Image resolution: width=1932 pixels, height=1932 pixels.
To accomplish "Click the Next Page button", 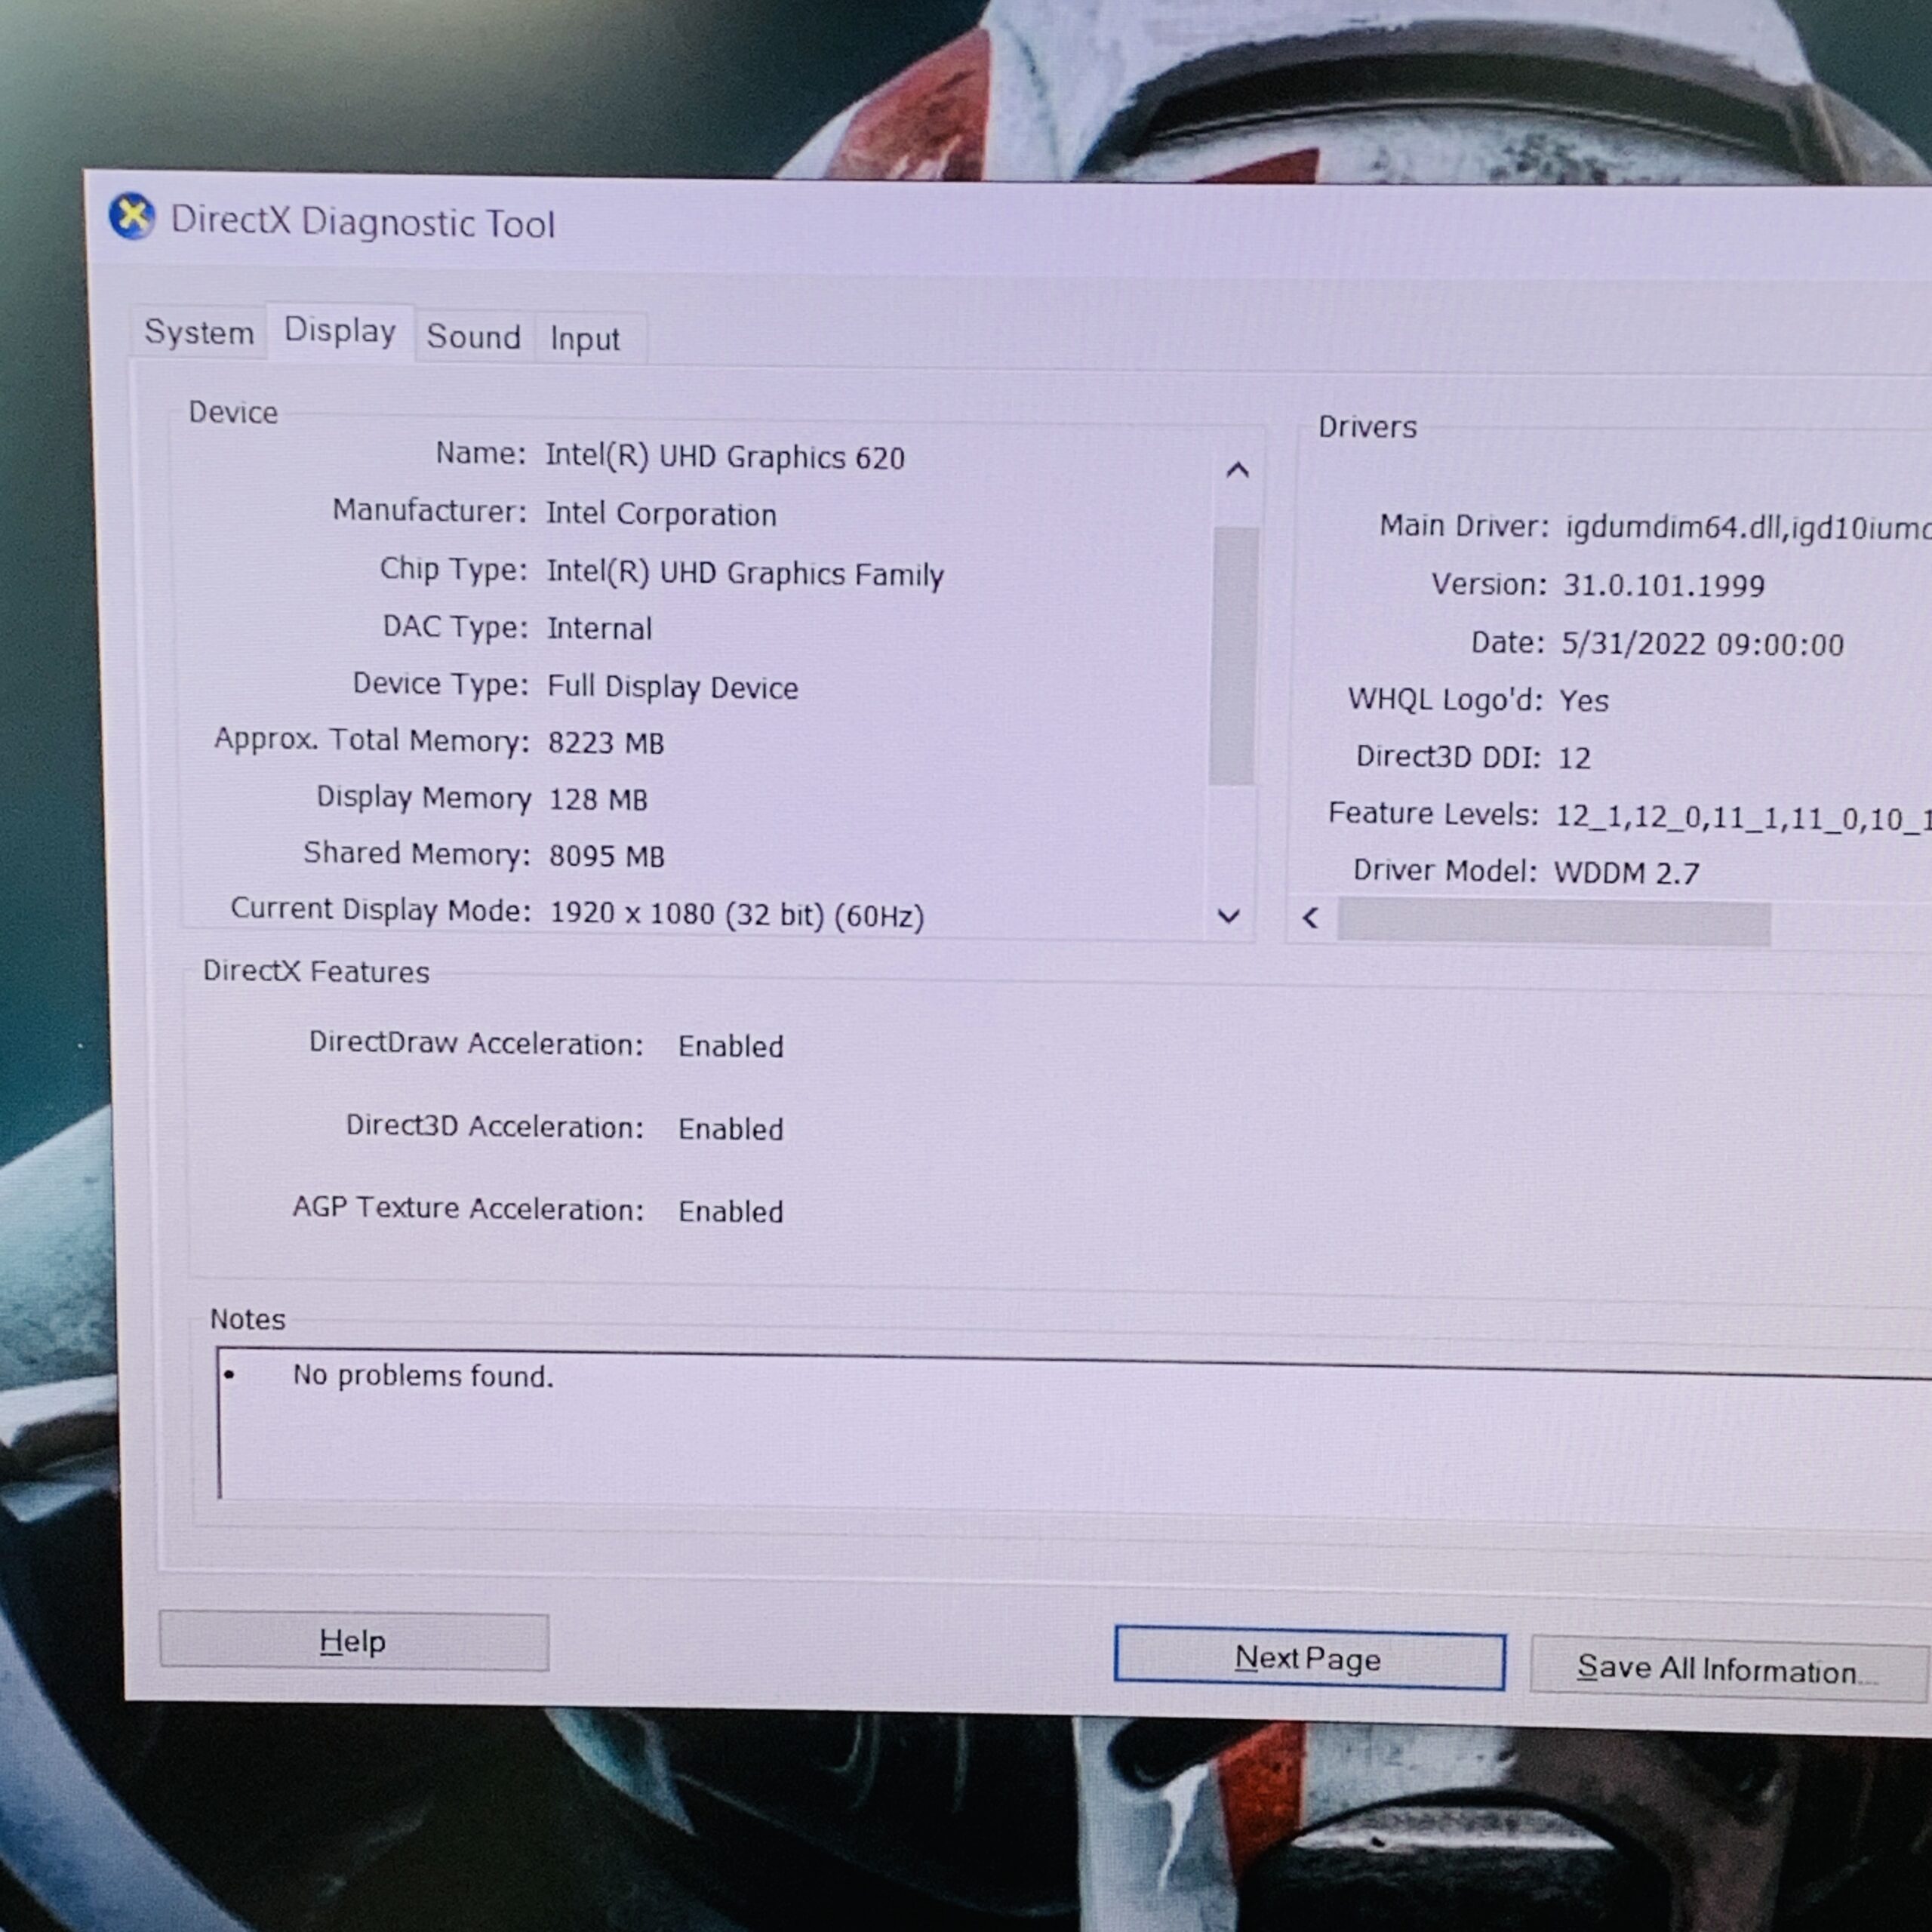I will point(1309,1659).
